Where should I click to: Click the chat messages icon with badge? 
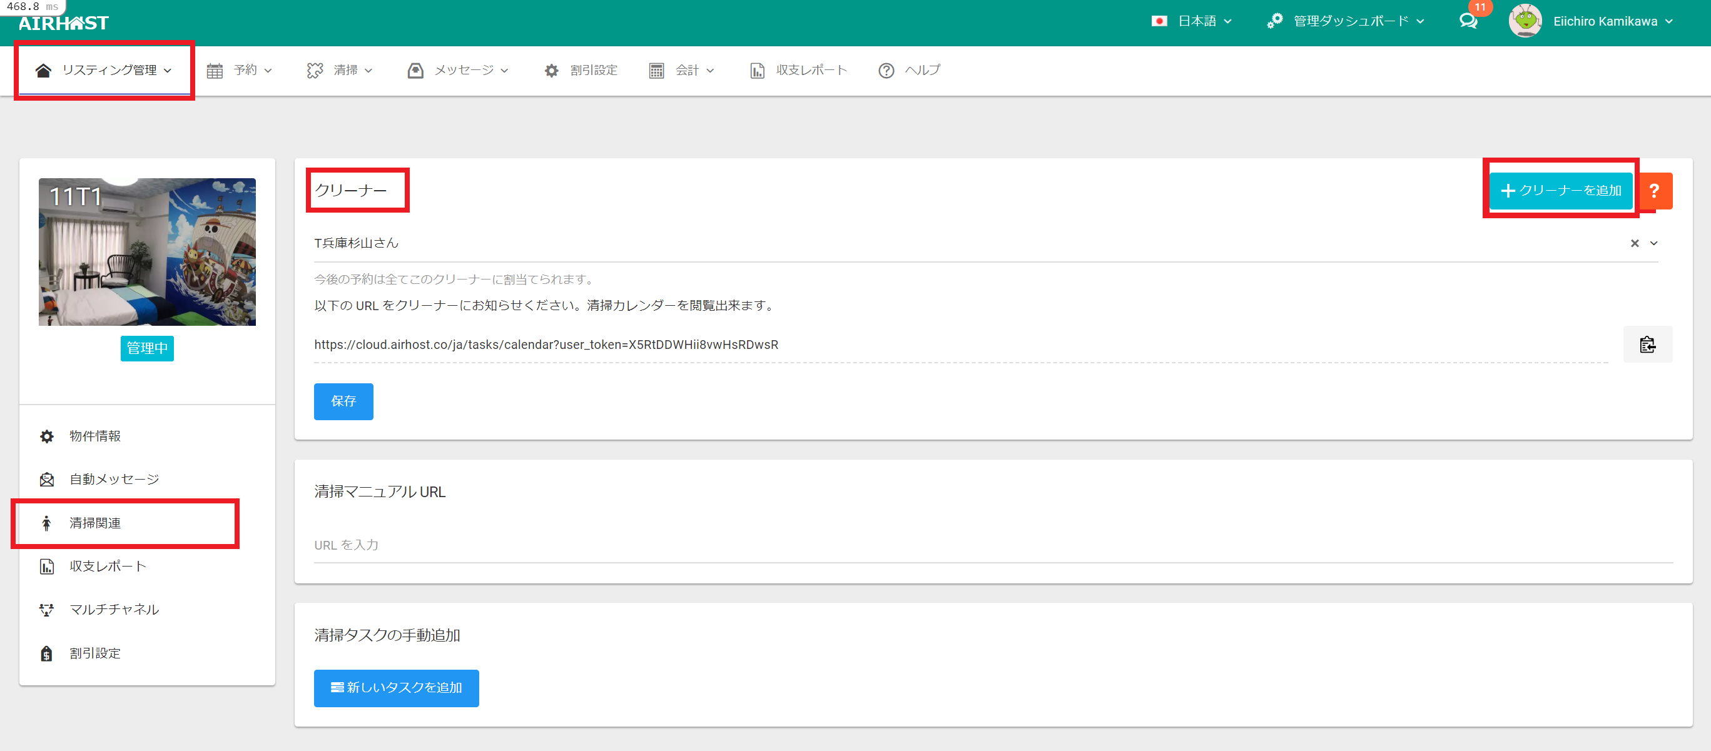(x=1468, y=21)
